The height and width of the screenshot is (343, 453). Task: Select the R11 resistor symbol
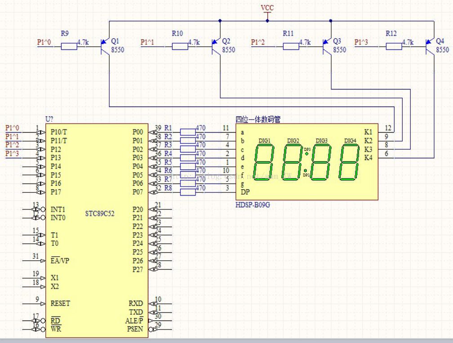click(x=291, y=46)
